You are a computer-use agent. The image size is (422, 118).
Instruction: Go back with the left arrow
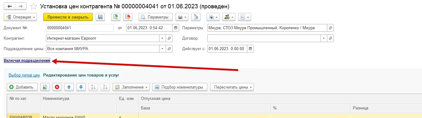tap(10, 6)
